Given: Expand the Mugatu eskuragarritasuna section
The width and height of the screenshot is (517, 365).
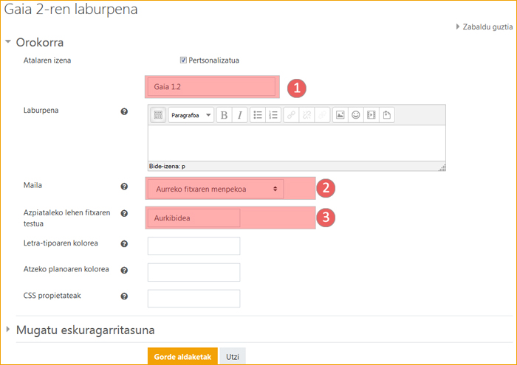Looking at the screenshot, I should click(9, 330).
